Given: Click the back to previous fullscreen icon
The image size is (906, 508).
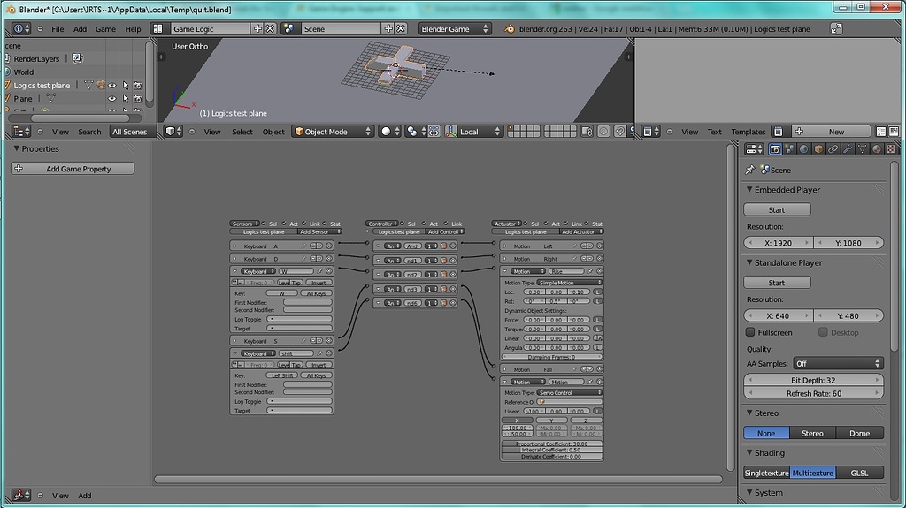Looking at the screenshot, I should coord(835,29).
